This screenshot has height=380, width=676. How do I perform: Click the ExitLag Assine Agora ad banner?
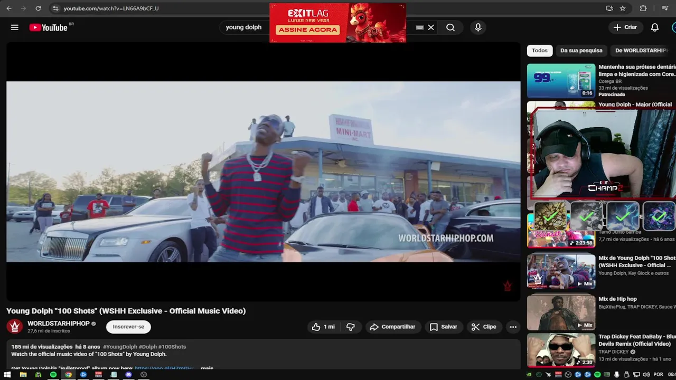click(337, 23)
